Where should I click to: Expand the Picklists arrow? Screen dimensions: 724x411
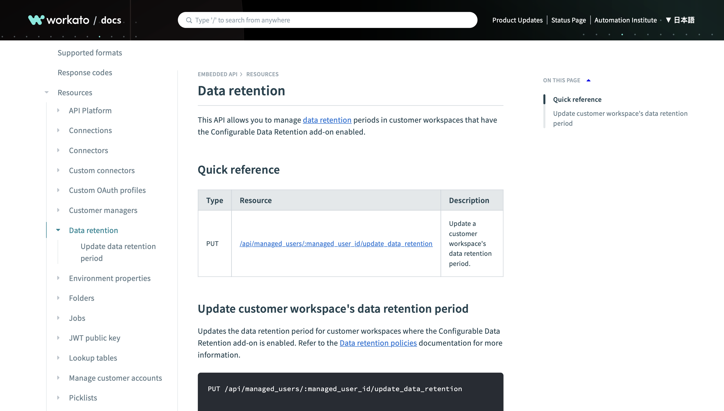pos(58,398)
